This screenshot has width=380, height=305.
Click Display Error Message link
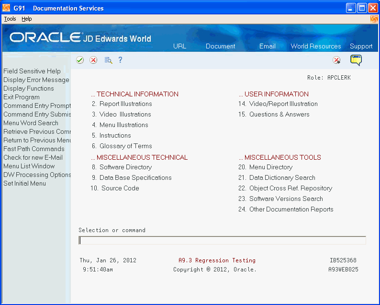coord(36,80)
